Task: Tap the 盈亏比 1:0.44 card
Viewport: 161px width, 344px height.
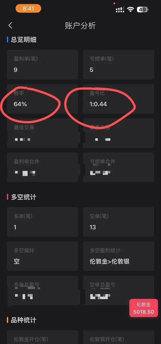Action: pos(118,99)
